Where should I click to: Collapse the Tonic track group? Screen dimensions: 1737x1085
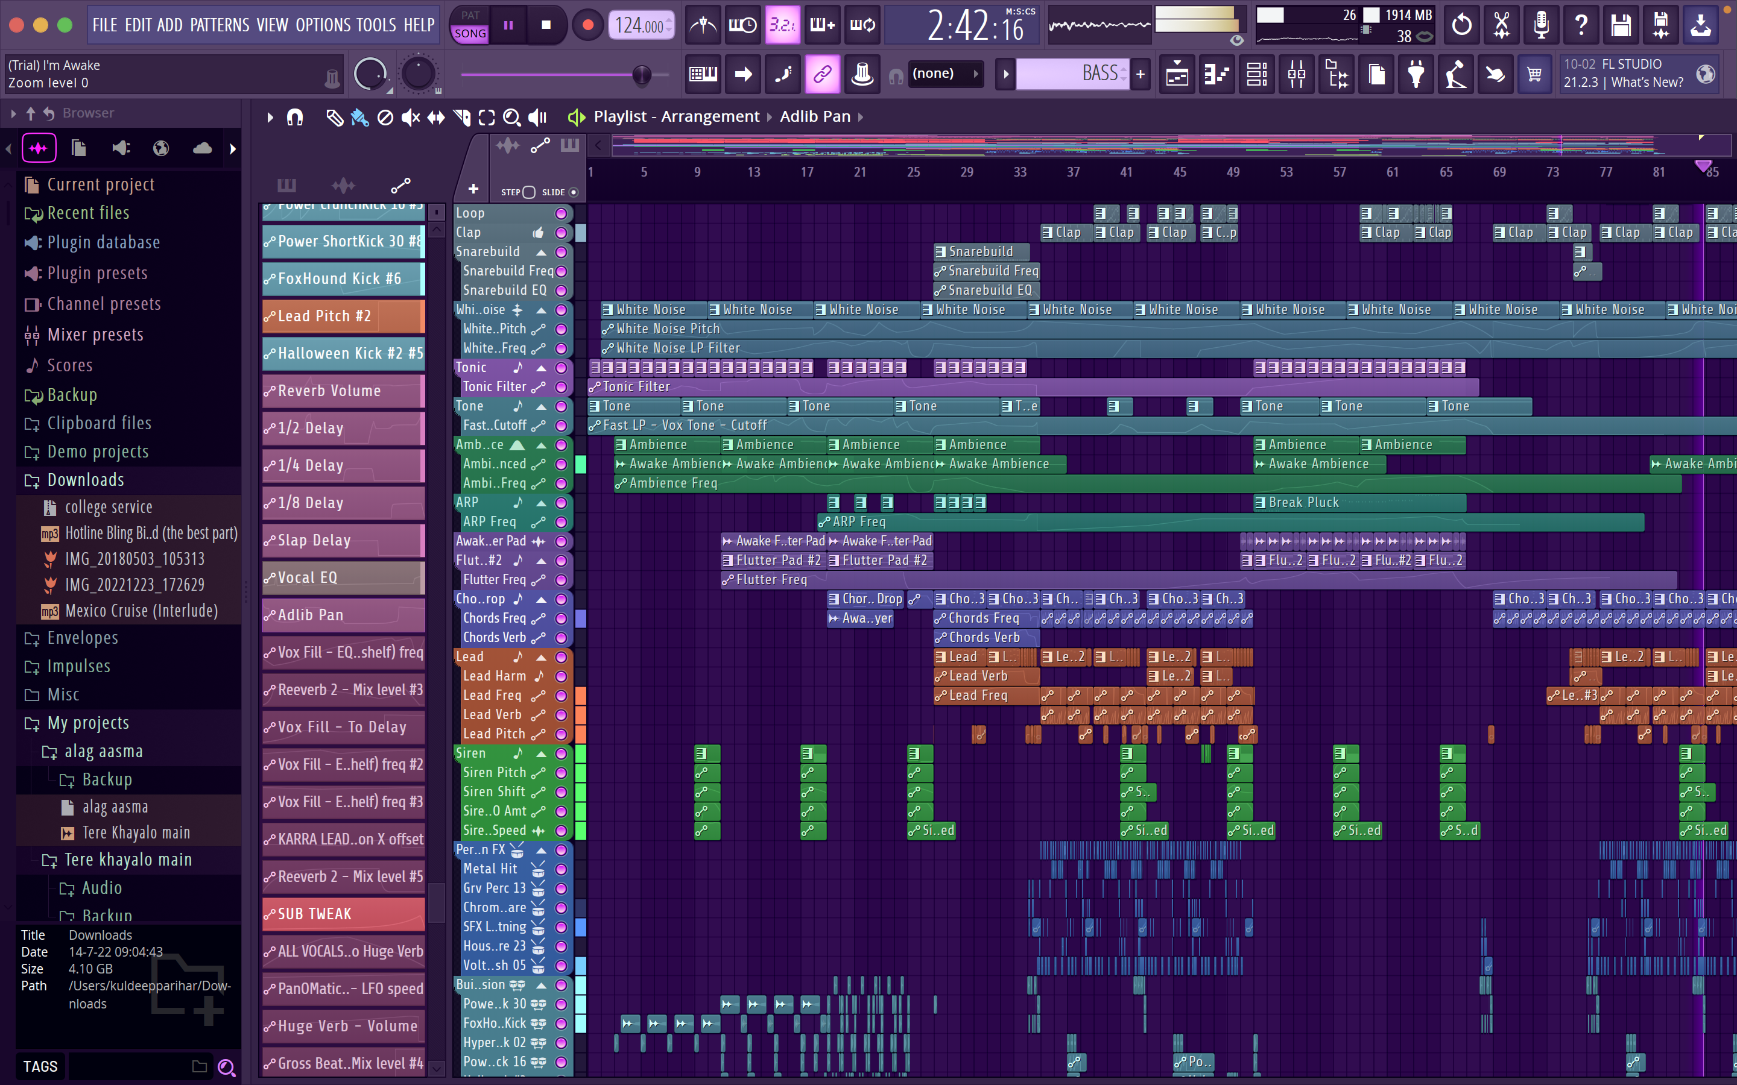pyautogui.click(x=541, y=368)
